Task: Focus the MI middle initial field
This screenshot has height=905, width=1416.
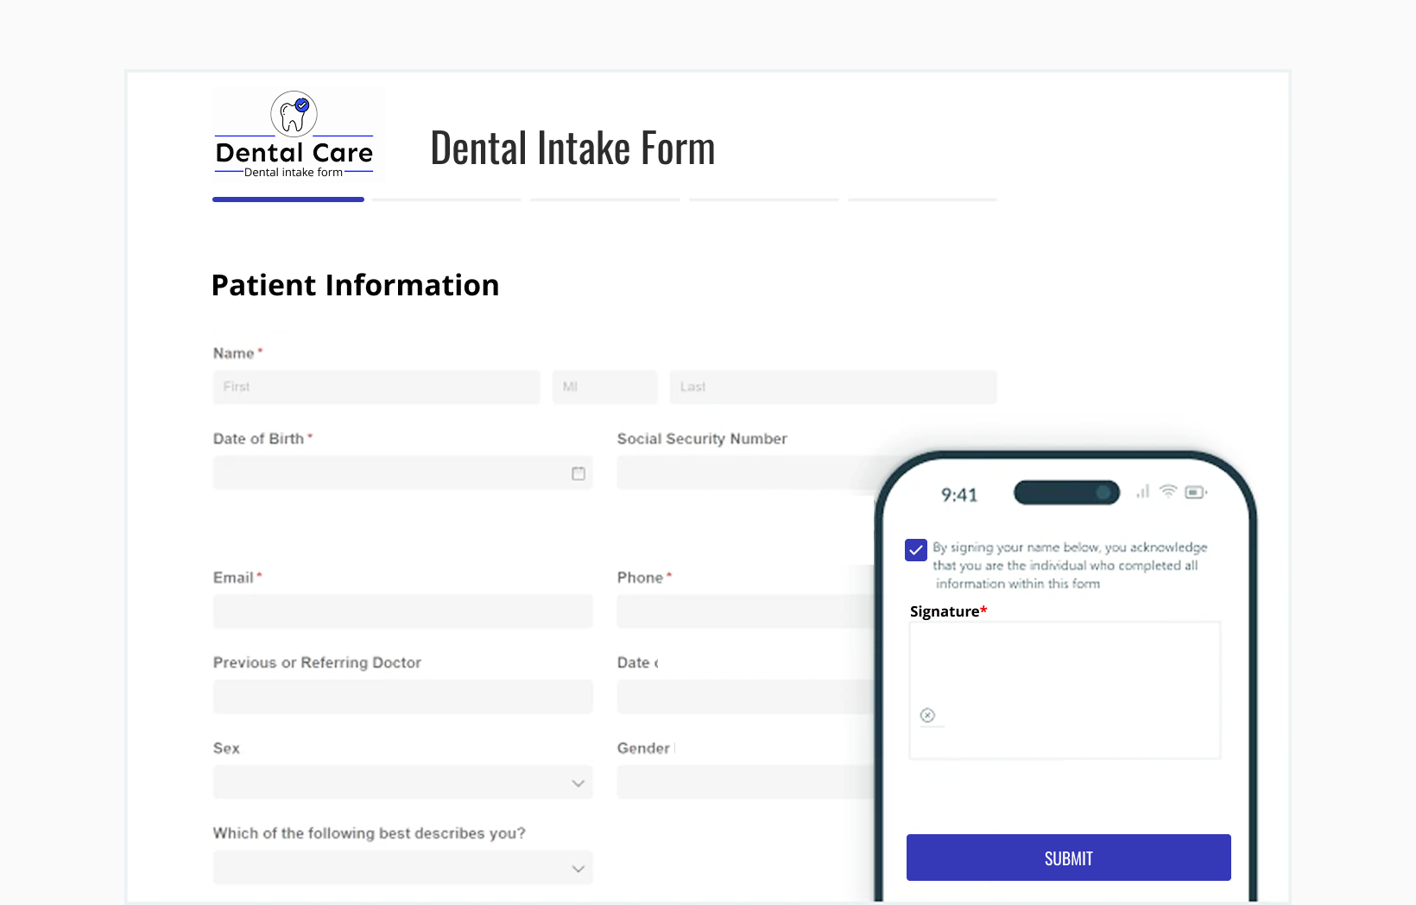Action: pos(604,387)
